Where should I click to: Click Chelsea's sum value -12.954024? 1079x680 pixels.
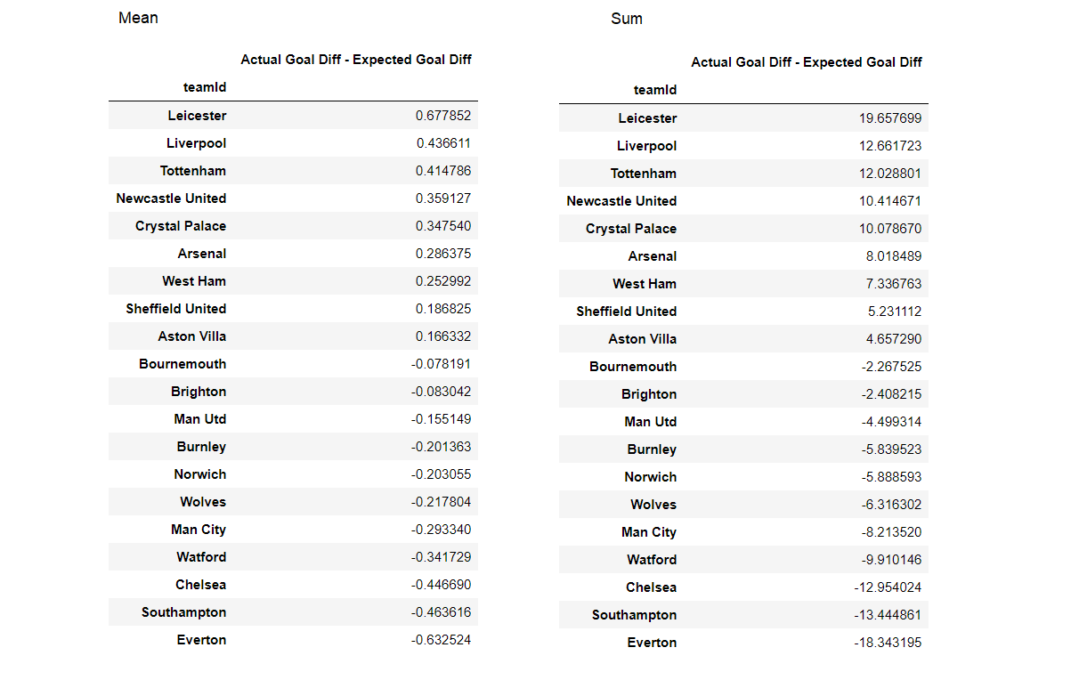click(888, 587)
